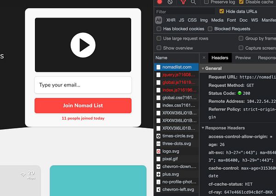Click '11 people joined today' text

coord(83,118)
